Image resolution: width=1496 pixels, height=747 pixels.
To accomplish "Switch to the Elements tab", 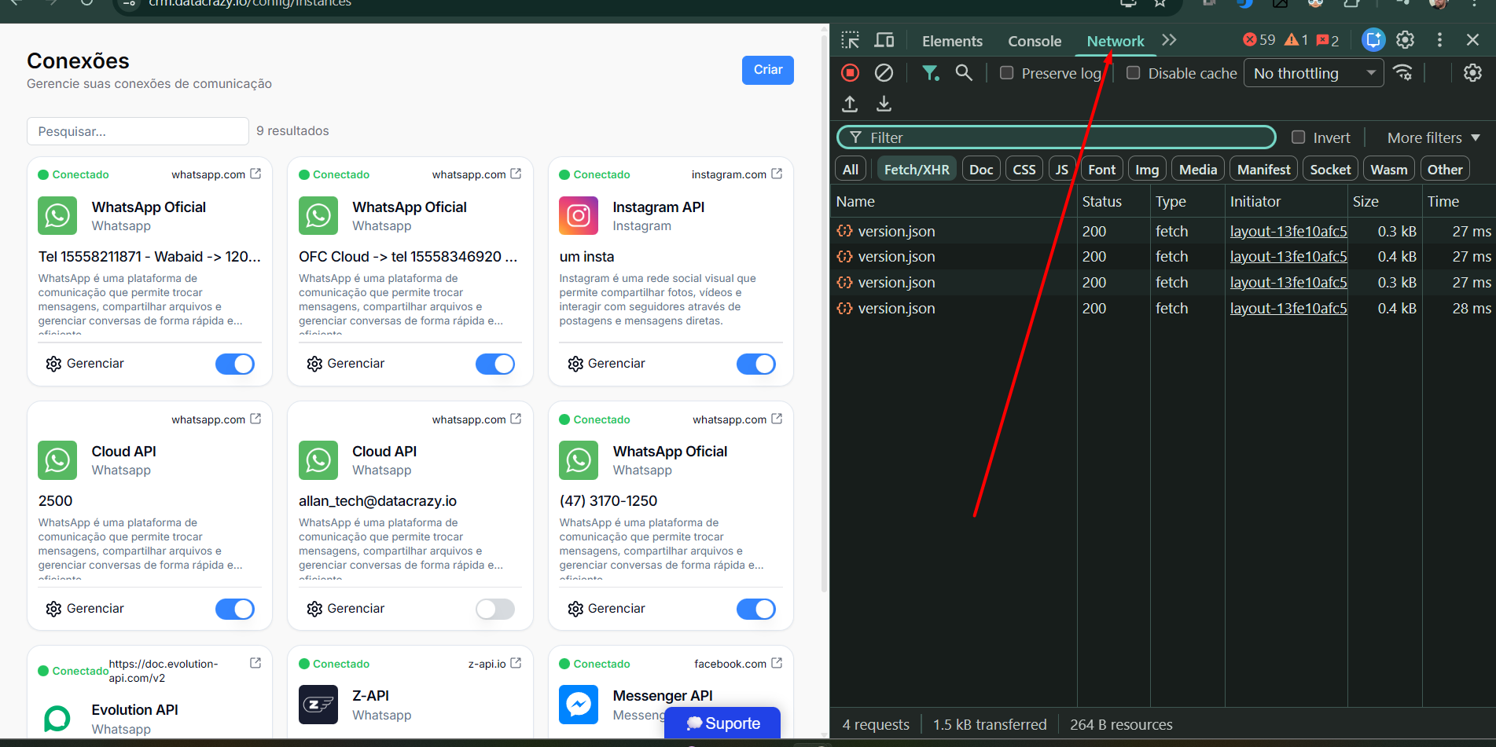I will point(952,41).
